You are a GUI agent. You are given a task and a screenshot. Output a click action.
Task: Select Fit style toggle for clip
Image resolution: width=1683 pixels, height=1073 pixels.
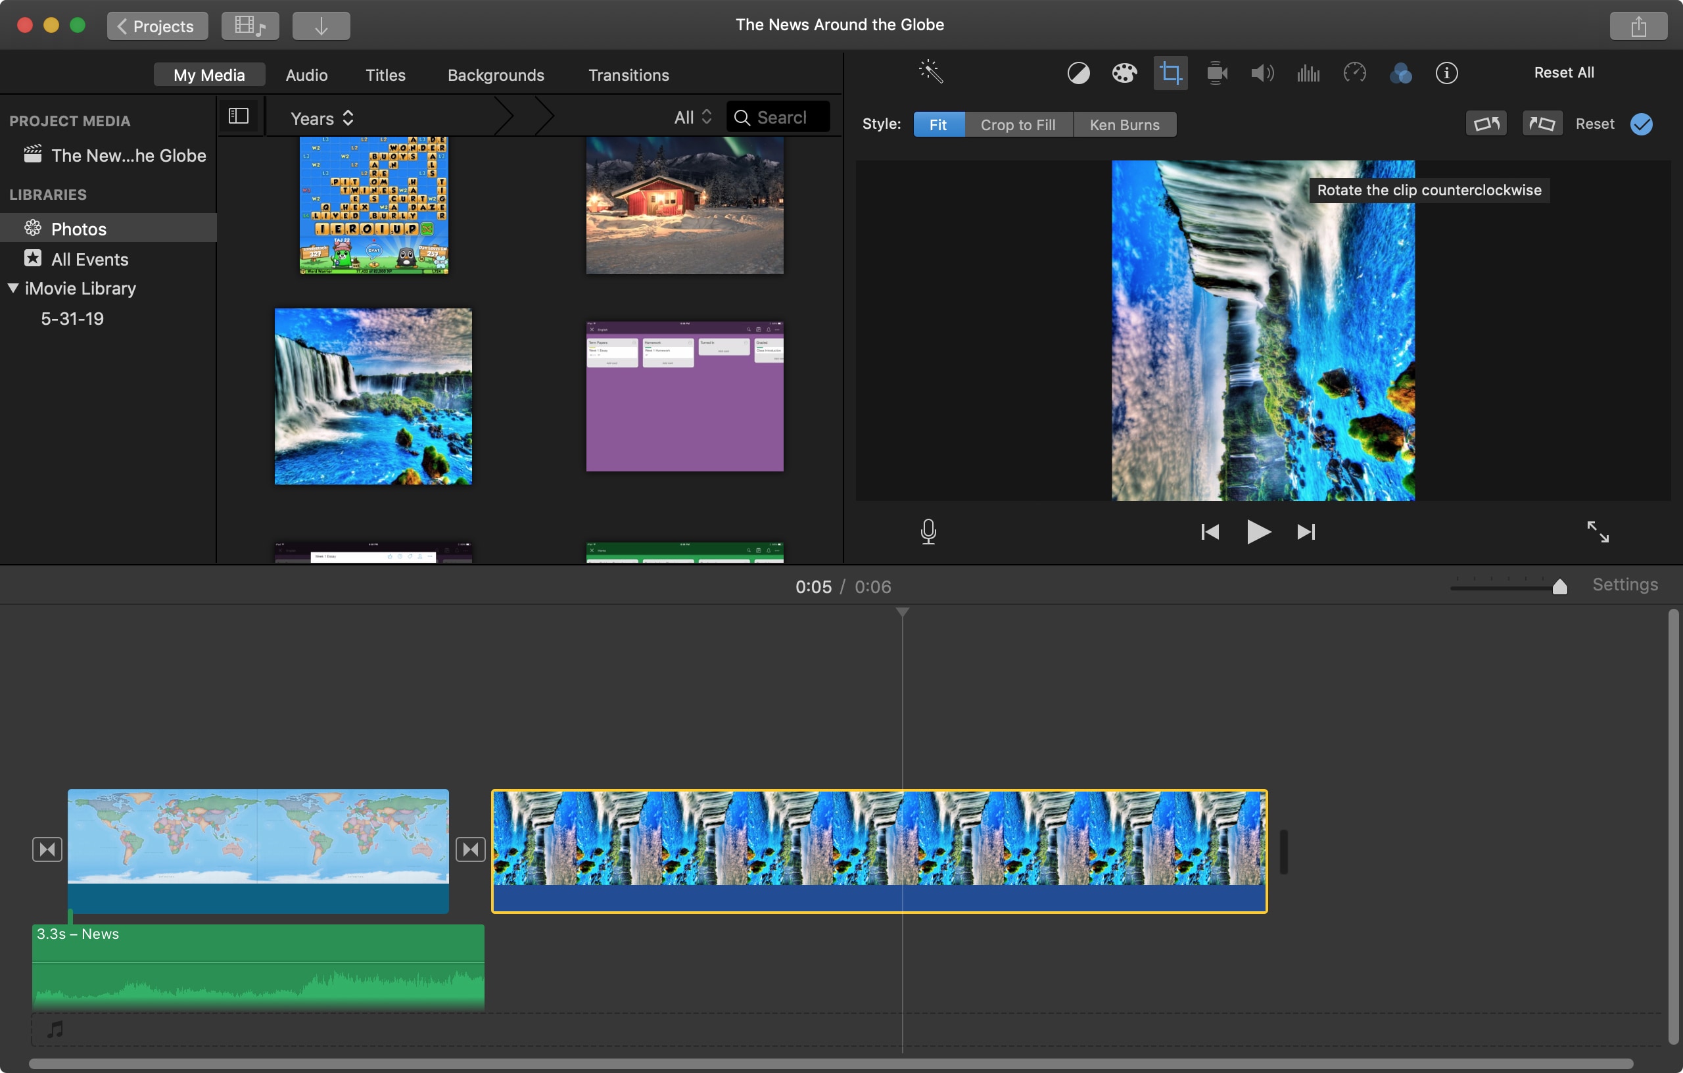pos(937,124)
